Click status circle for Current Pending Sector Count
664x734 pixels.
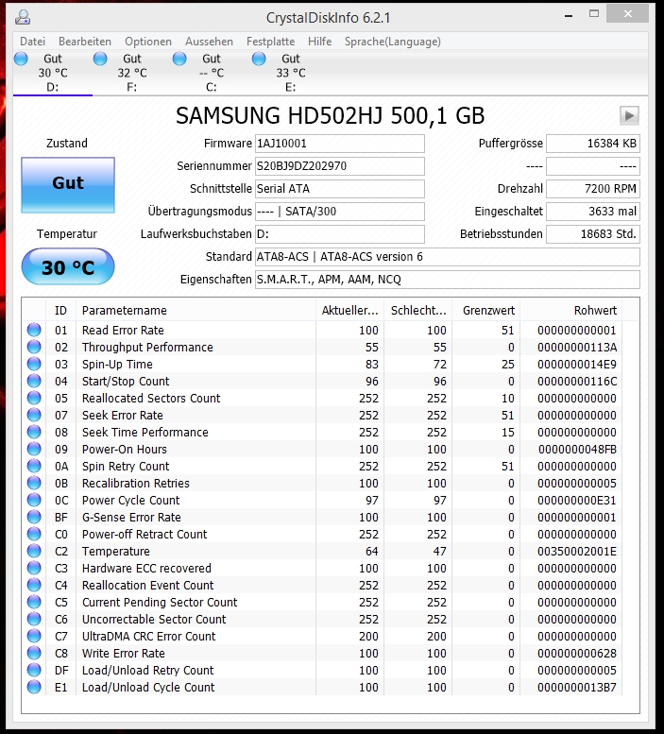[34, 602]
